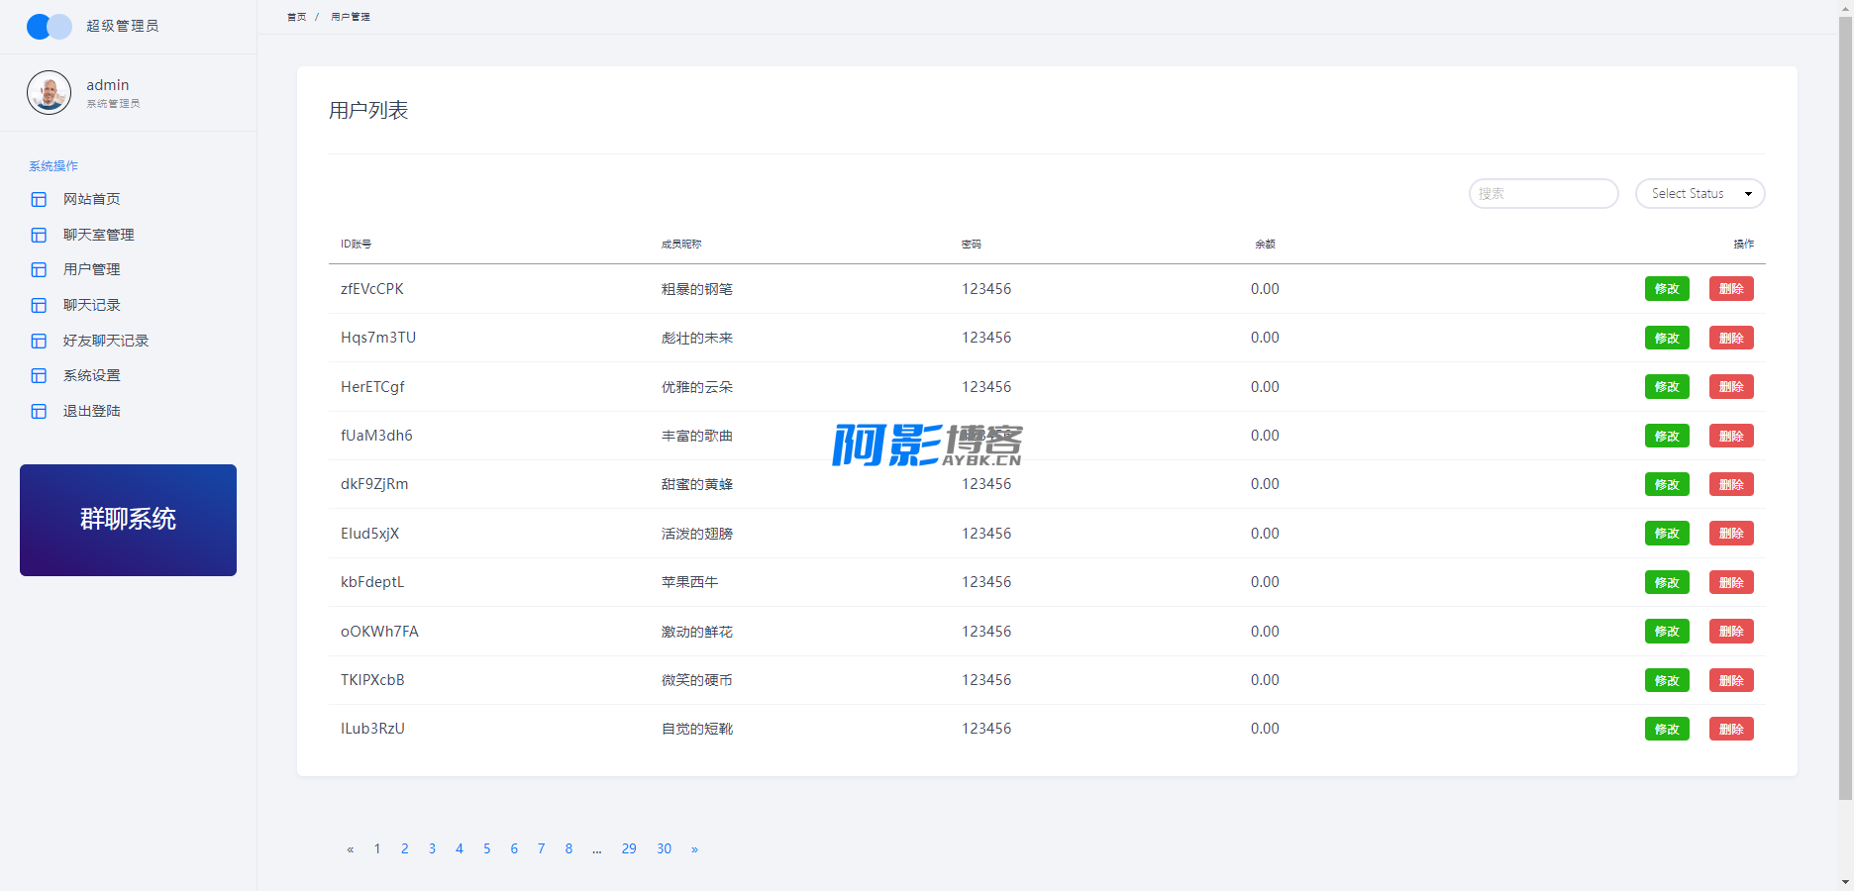Click the icon beside 退出登陆

[x=39, y=411]
